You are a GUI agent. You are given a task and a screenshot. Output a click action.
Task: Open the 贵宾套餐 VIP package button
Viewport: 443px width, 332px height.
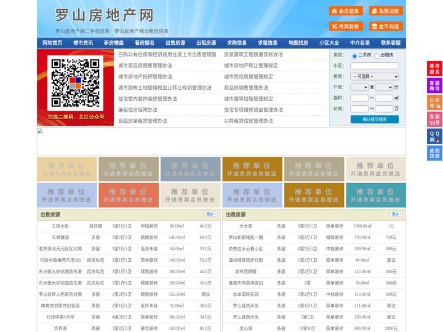346,26
